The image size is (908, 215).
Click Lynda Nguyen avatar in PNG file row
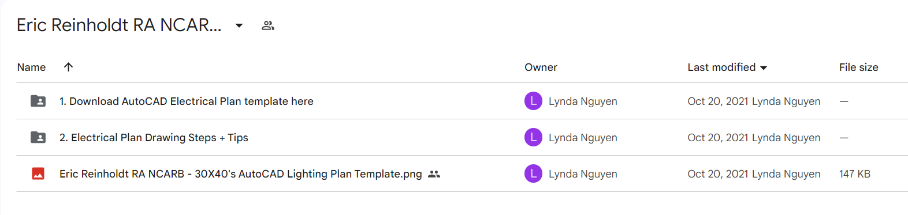pos(533,173)
